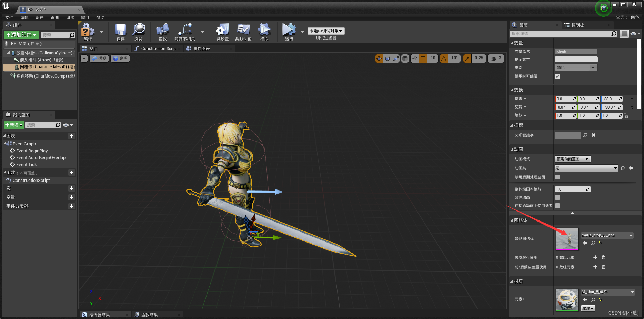Search for parent socket magnifier icon

(x=585, y=135)
